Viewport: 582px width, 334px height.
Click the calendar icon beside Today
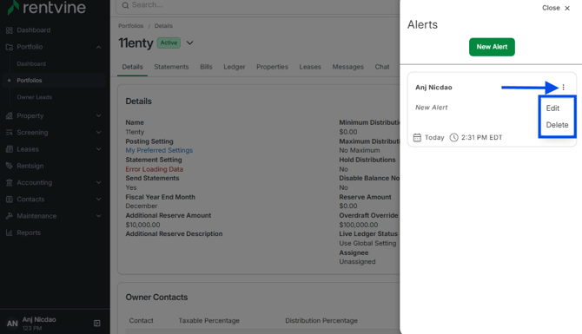417,138
